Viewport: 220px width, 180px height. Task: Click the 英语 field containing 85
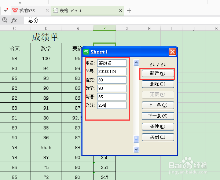coord(112,97)
